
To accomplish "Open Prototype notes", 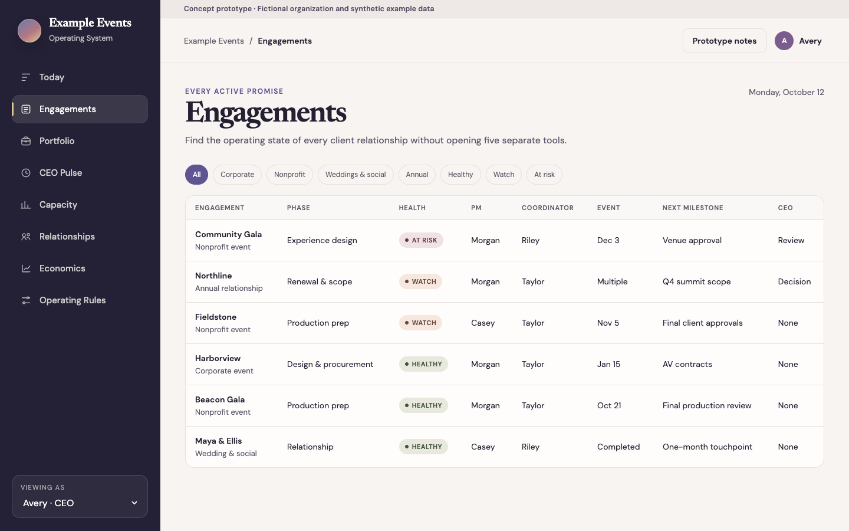I will click(725, 41).
